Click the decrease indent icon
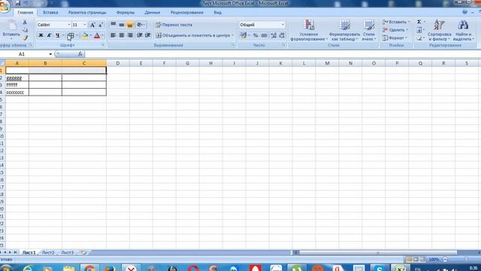 click(140, 35)
